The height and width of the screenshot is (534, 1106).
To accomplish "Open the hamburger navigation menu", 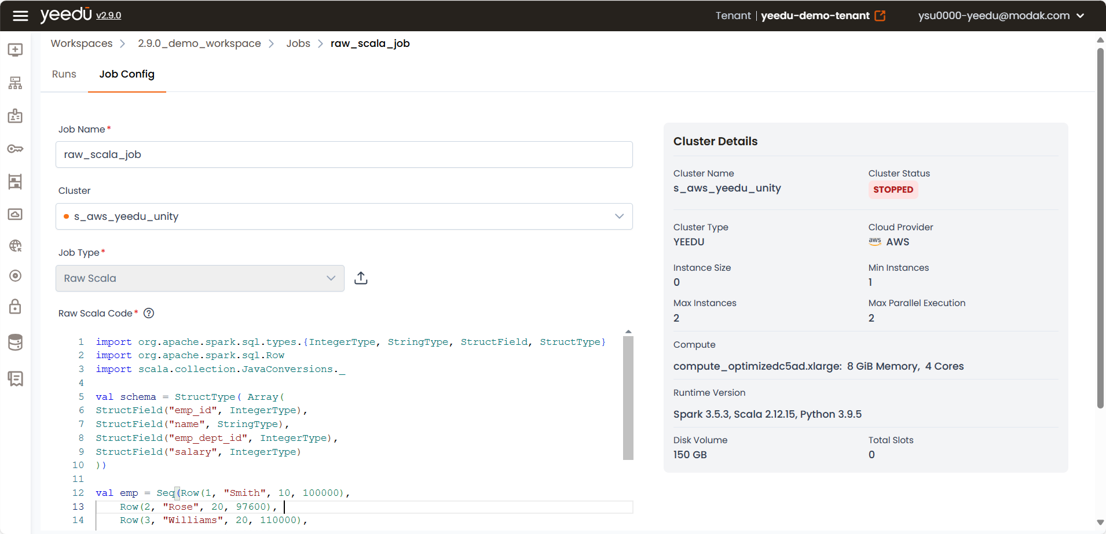I will (20, 16).
